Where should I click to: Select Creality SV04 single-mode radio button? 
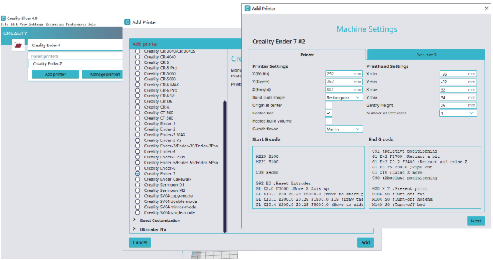pyautogui.click(x=137, y=212)
